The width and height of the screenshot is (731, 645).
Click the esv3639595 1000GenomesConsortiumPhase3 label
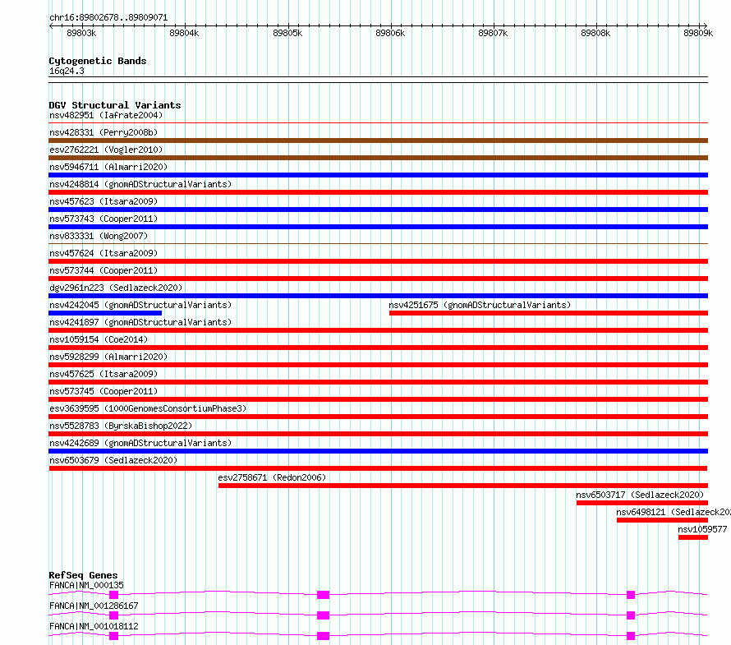(148, 408)
